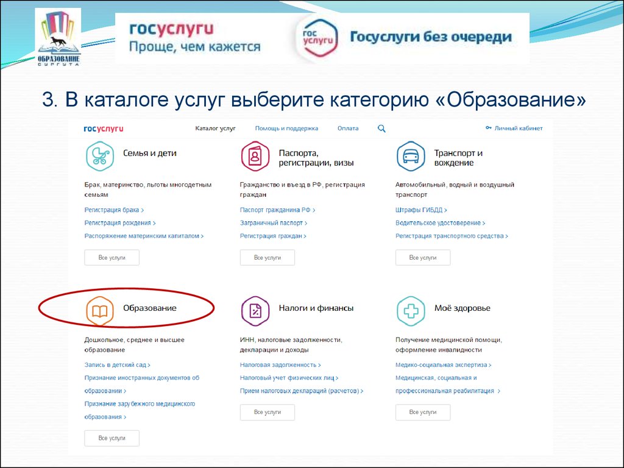Click the Транспорт и вождение car icon

coord(411,157)
